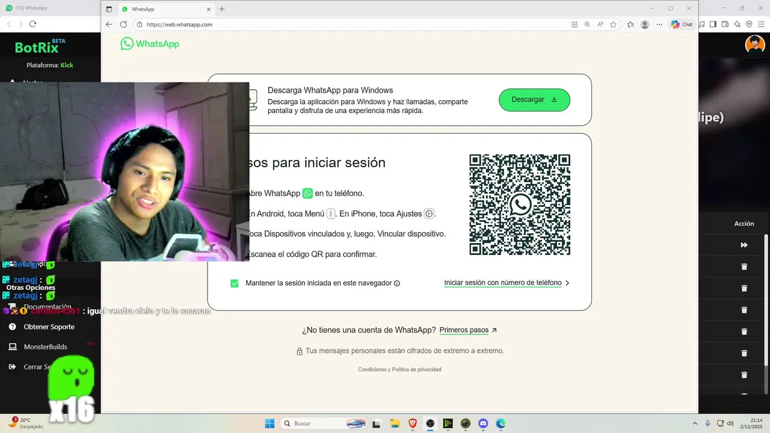Switch to OBS Studio on taskbar
The image size is (770, 433).
pos(430,423)
